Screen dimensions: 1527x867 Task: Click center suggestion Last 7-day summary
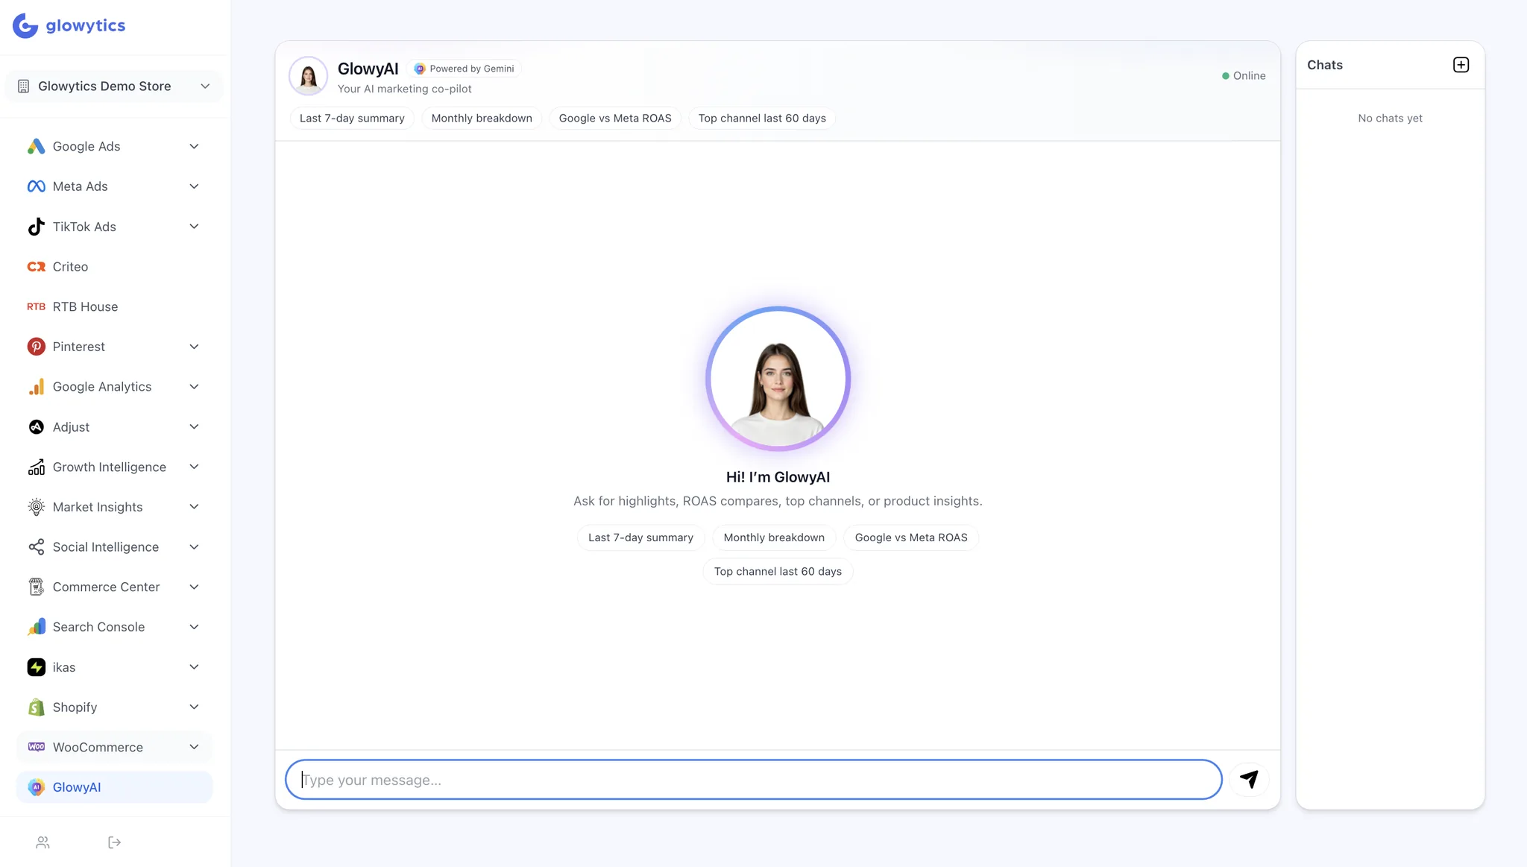[640, 537]
